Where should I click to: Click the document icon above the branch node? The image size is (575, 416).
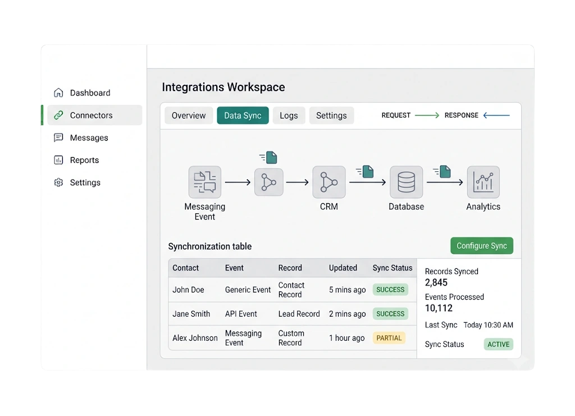(269, 157)
